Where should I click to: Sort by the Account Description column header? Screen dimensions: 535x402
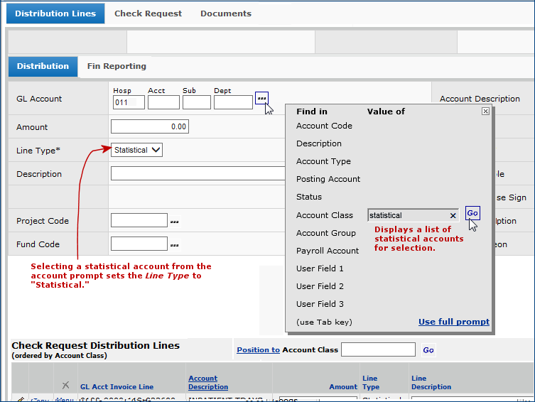208,383
